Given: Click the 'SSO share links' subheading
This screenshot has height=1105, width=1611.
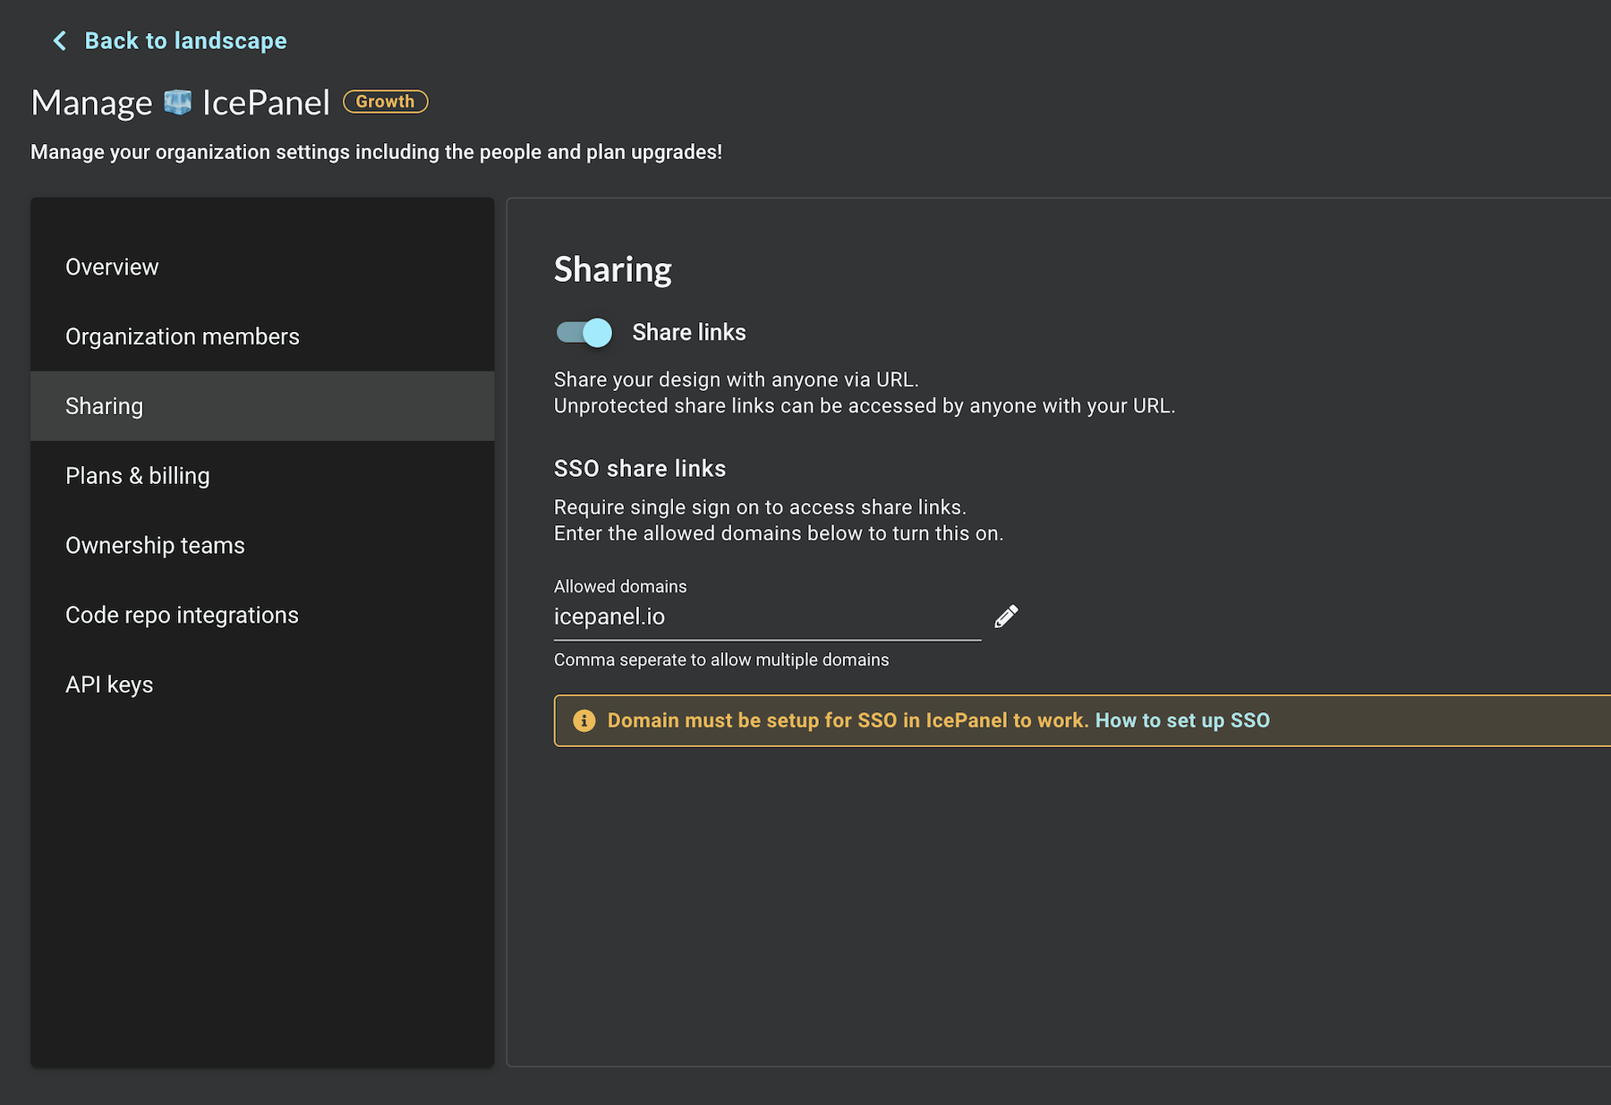Looking at the screenshot, I should click(639, 469).
